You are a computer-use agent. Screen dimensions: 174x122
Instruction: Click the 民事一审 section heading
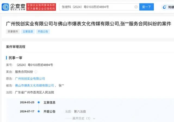(15, 58)
